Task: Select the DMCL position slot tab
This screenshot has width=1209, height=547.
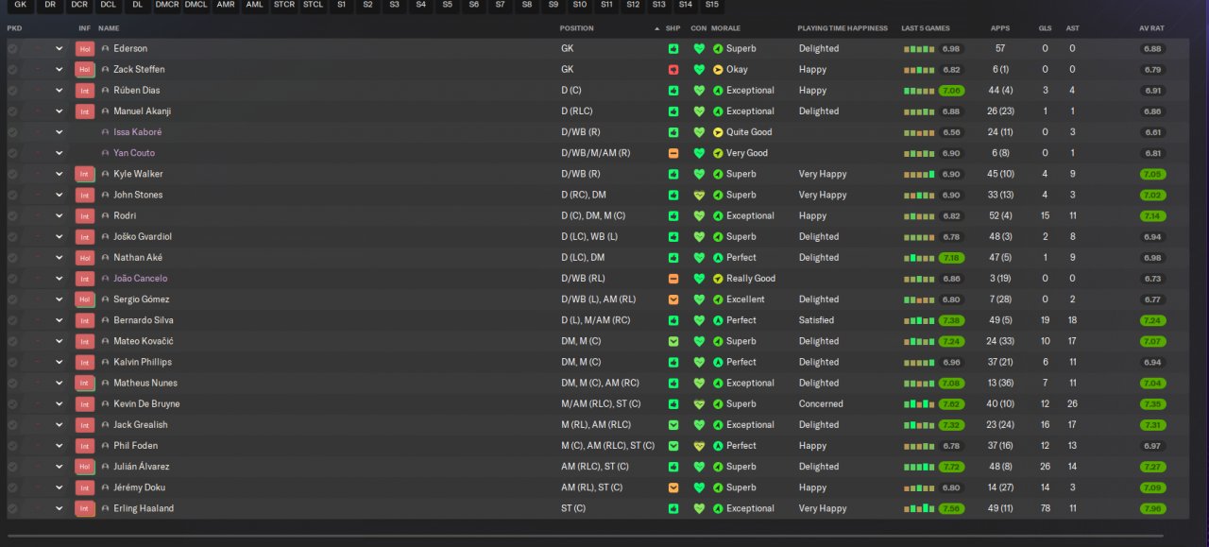Action: [196, 6]
